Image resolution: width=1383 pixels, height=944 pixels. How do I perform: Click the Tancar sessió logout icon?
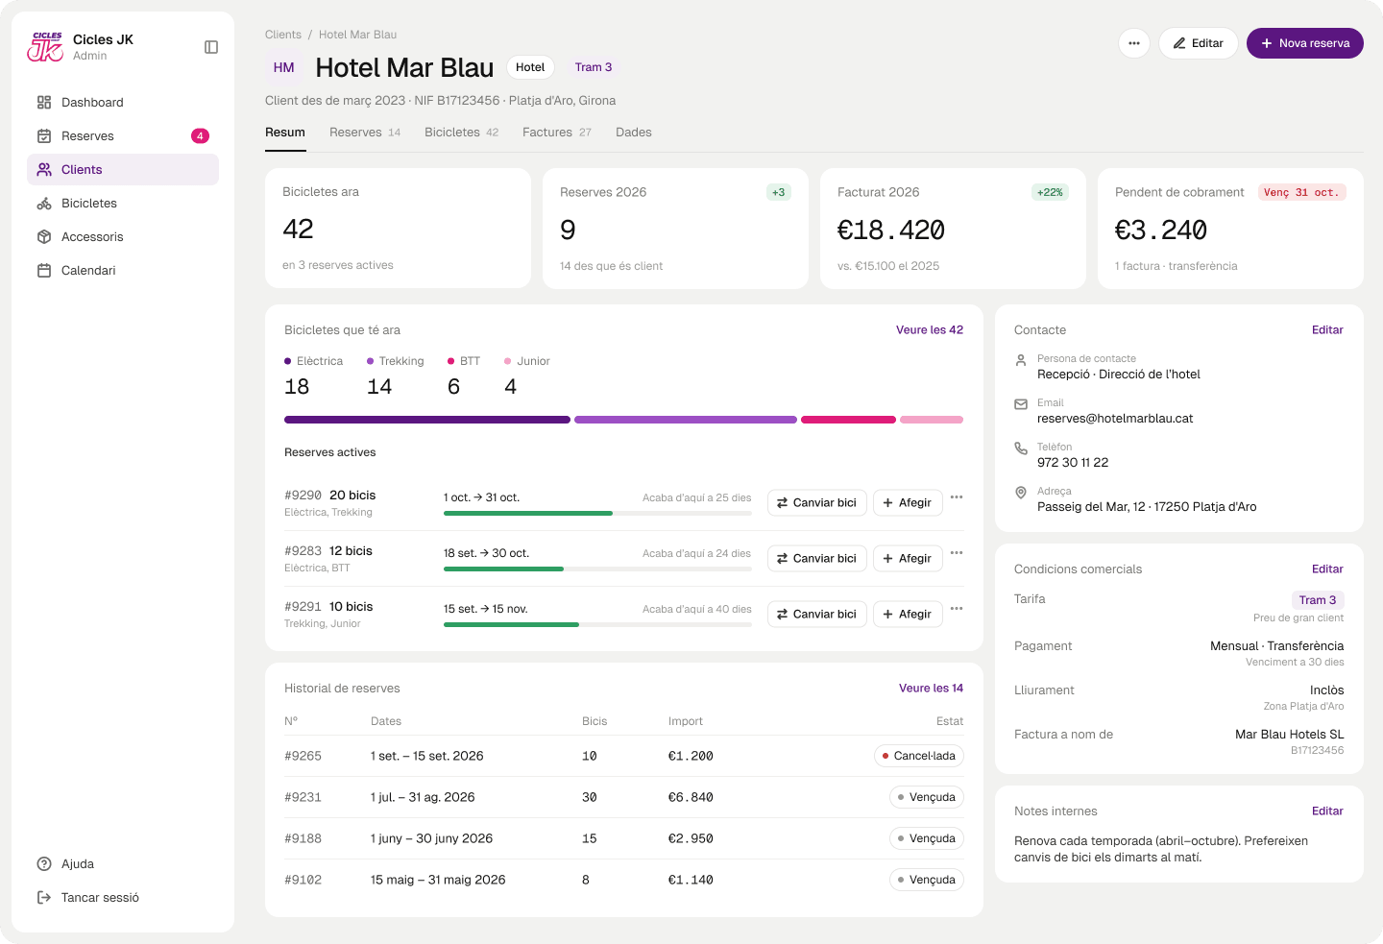[x=44, y=898]
